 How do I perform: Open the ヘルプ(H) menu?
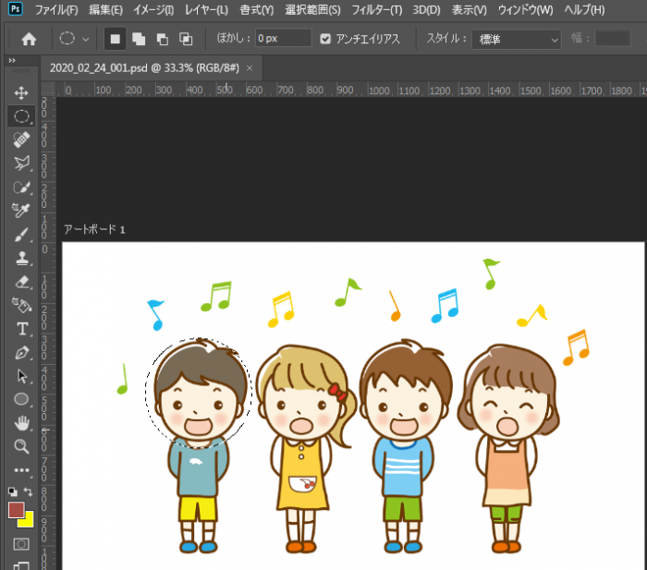(x=584, y=9)
